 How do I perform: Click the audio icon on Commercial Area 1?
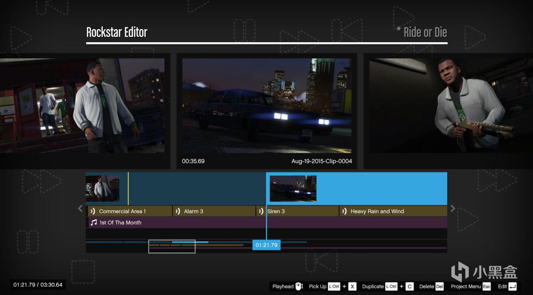coord(93,211)
